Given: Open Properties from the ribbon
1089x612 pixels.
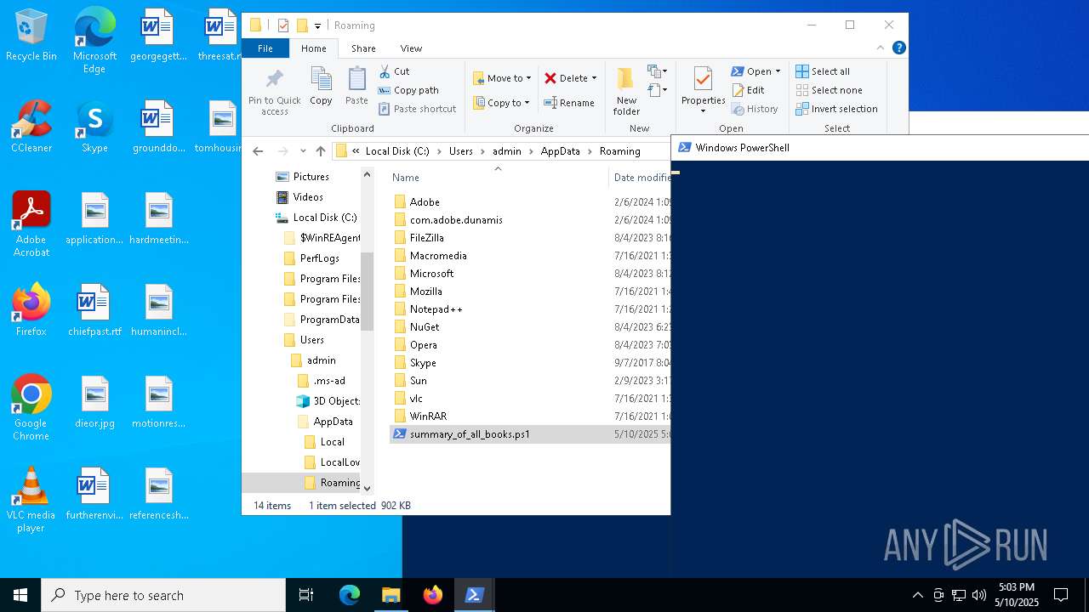Looking at the screenshot, I should 703,91.
